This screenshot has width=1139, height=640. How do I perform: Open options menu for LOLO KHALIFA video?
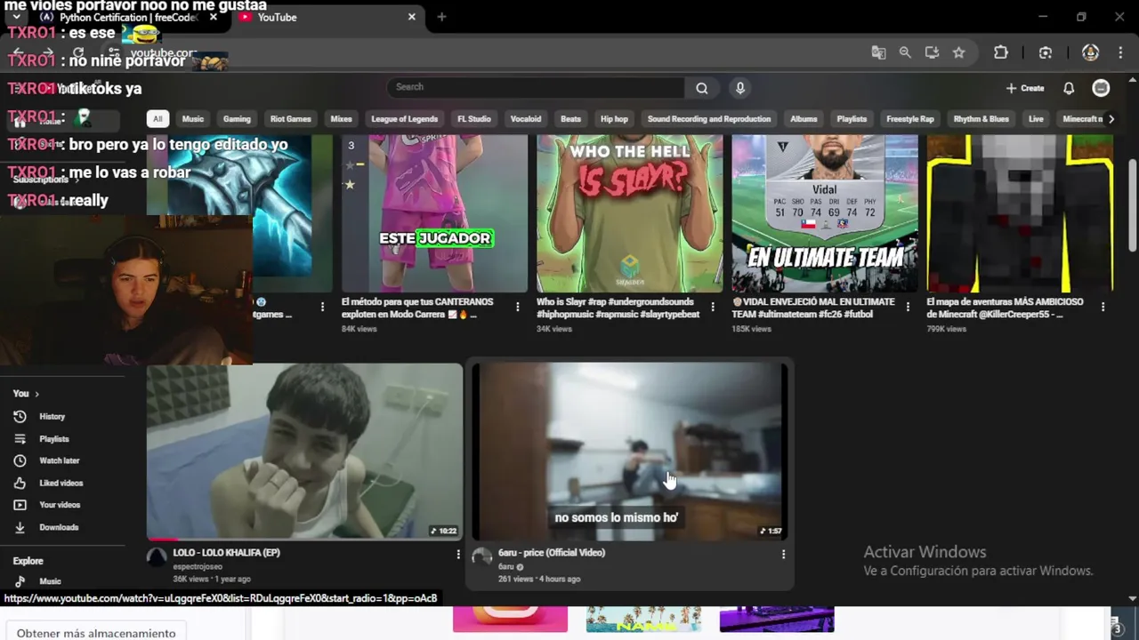coord(458,554)
